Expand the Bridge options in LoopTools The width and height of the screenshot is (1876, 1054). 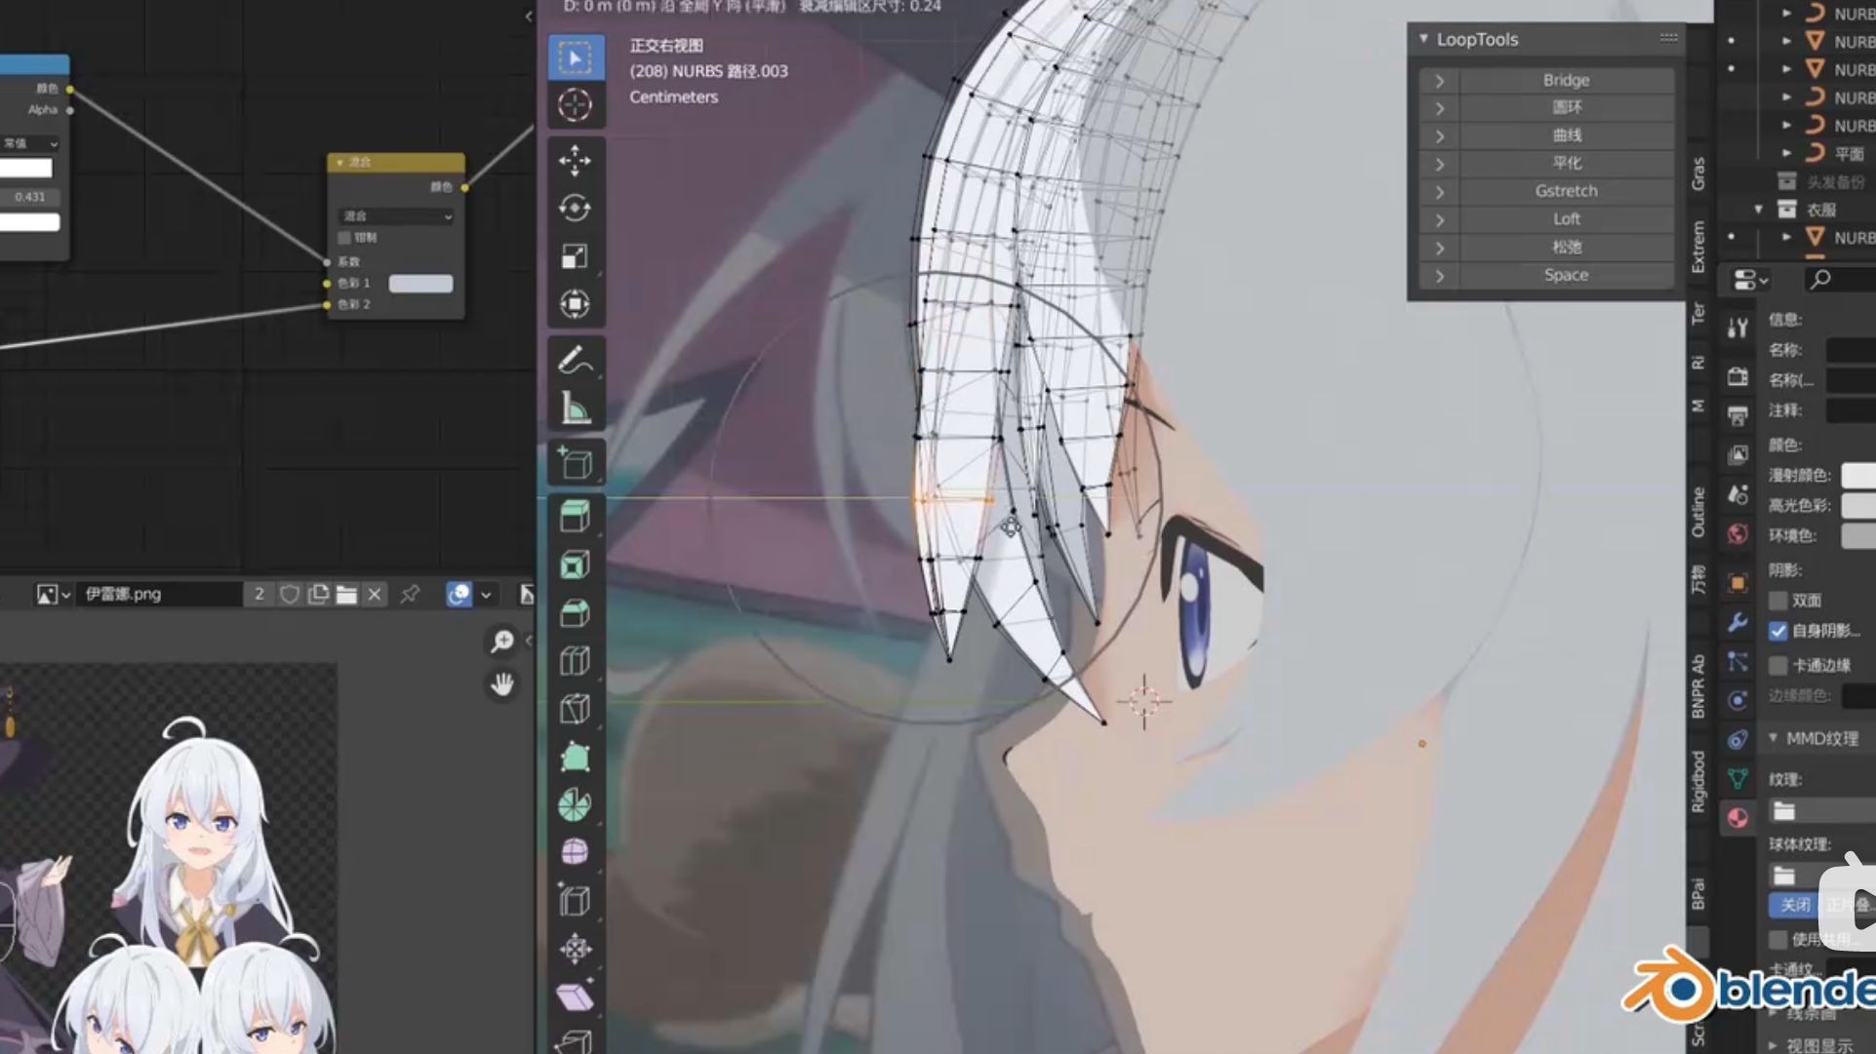1439,81
